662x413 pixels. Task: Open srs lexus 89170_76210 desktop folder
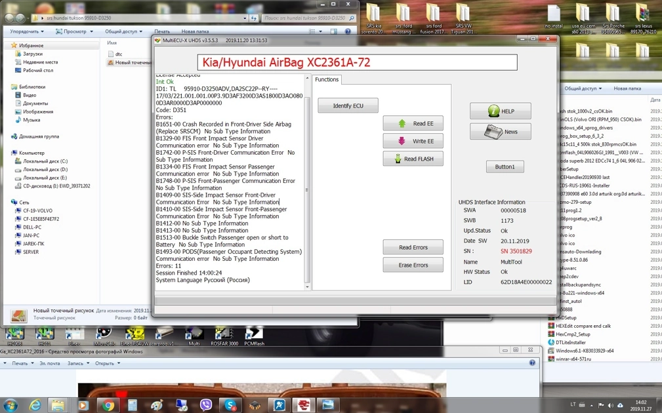pyautogui.click(x=643, y=18)
